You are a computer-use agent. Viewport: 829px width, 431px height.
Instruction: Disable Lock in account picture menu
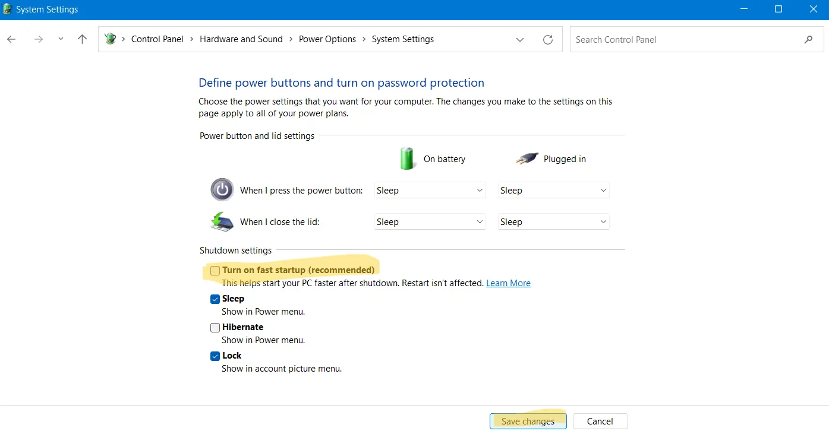click(x=215, y=356)
